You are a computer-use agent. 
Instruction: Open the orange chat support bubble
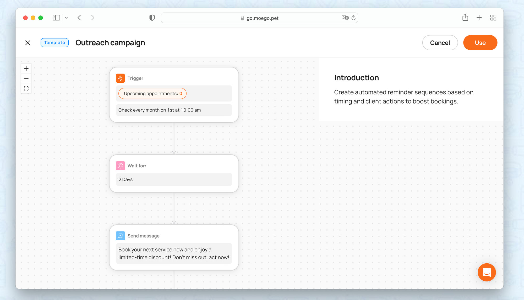tap(487, 272)
